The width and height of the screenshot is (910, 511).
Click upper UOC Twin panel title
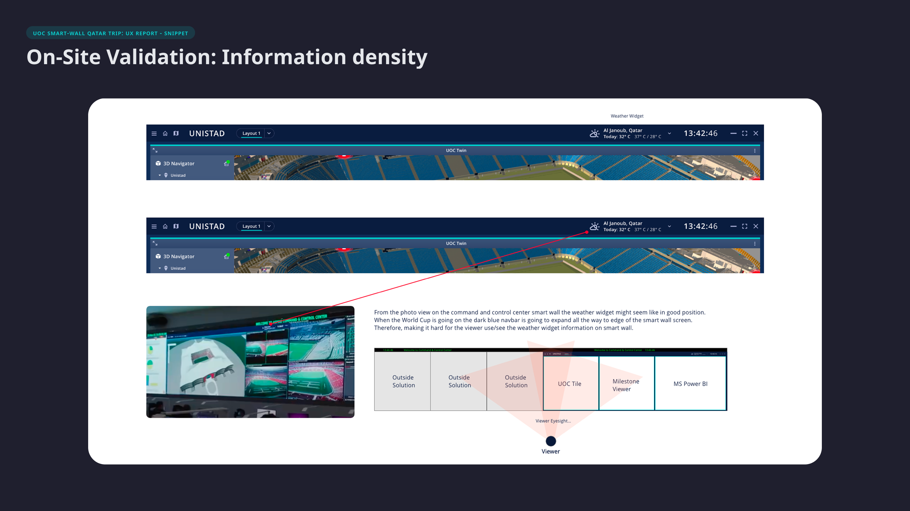click(456, 150)
